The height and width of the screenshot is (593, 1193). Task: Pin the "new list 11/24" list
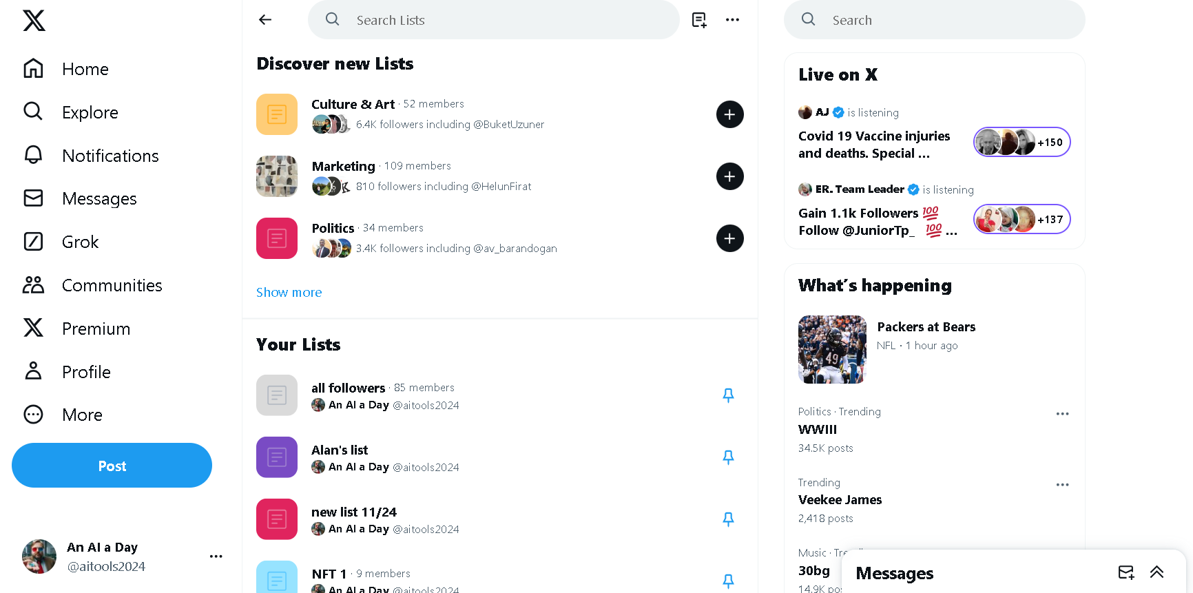pyautogui.click(x=728, y=519)
